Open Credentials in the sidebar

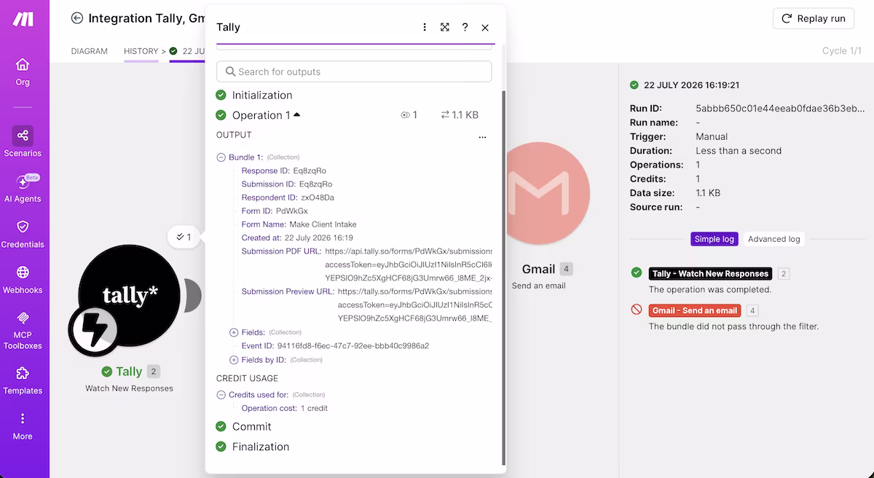pos(23,234)
